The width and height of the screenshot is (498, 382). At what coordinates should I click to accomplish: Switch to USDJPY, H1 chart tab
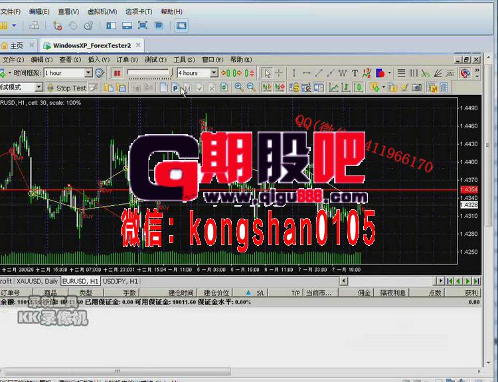120,281
